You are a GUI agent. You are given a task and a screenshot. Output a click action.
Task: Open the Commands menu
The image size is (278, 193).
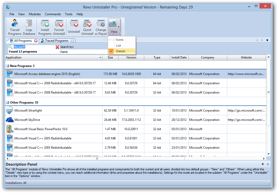point(53,14)
